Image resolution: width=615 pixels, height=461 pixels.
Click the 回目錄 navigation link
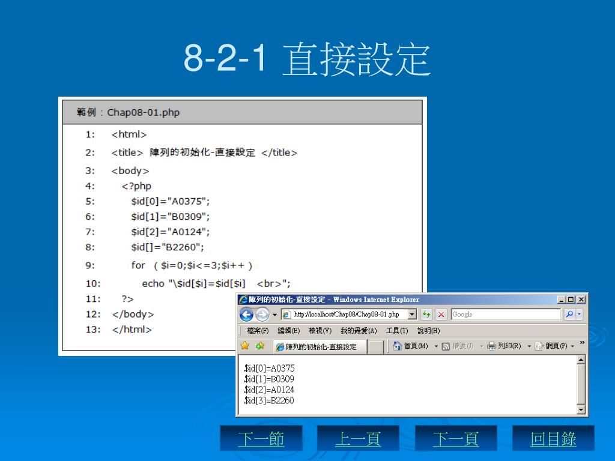coord(553,439)
